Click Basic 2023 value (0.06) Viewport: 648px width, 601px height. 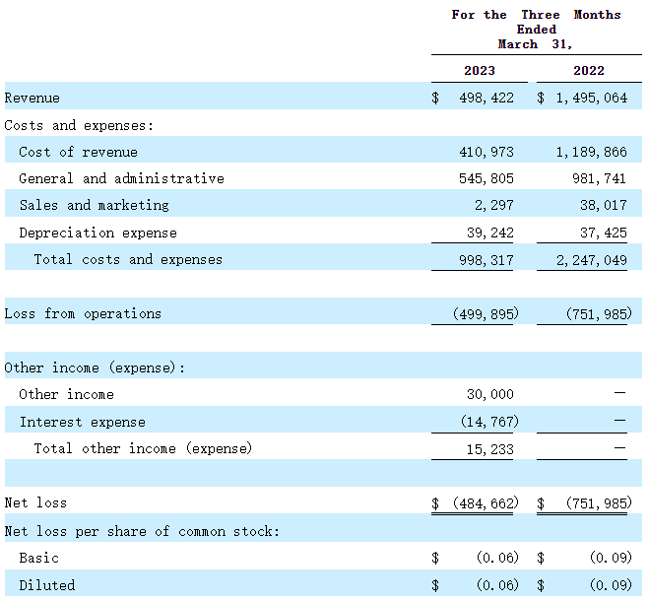click(x=497, y=558)
